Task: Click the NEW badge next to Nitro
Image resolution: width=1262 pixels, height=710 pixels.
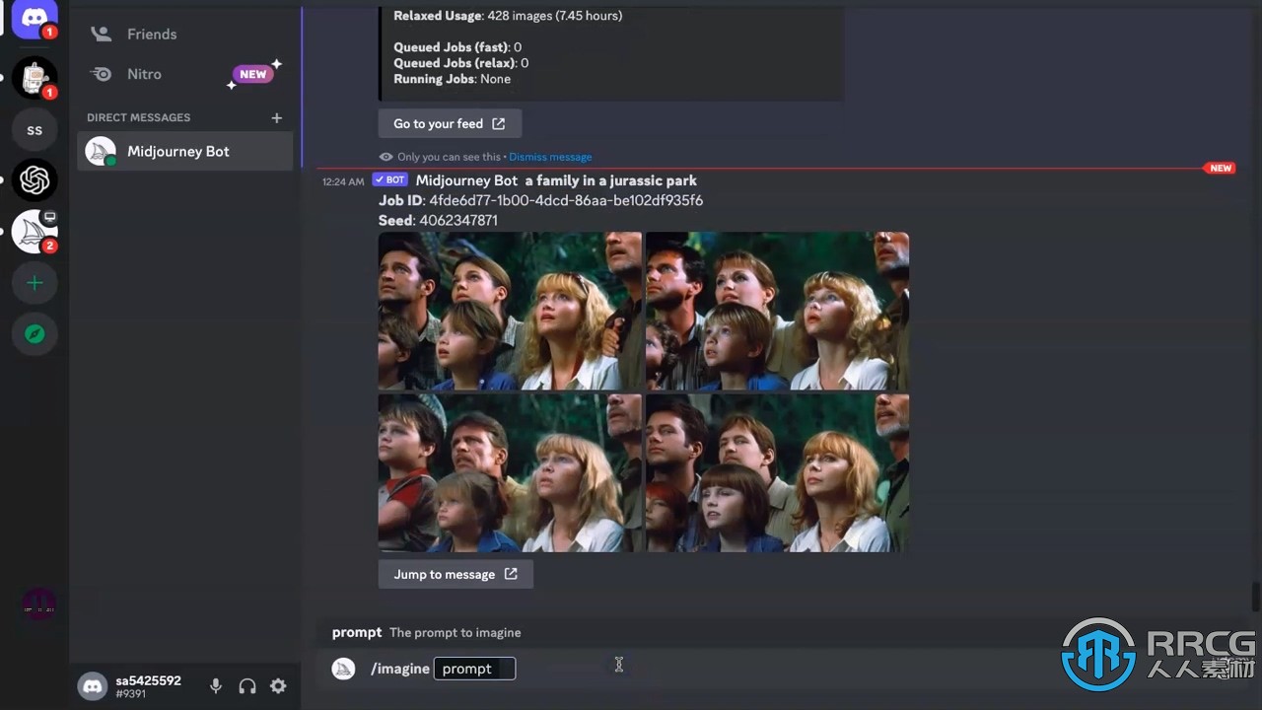Action: click(252, 74)
